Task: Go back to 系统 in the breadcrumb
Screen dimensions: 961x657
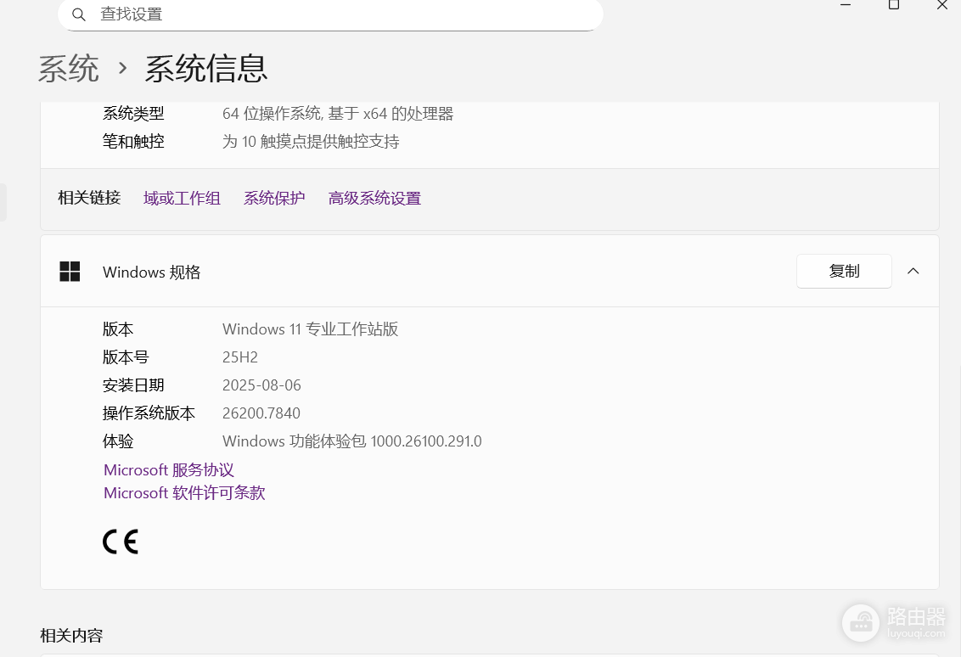Action: 69,67
